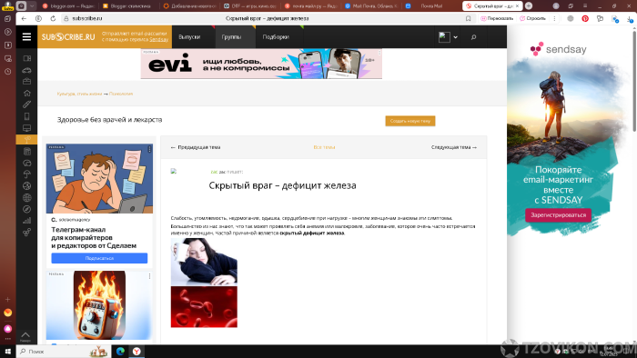This screenshot has height=358, width=637.
Task: Expand the user profile dropdown arrow
Action: tap(455, 37)
